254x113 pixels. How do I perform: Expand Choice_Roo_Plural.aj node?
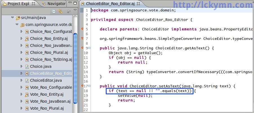click(x=22, y=52)
